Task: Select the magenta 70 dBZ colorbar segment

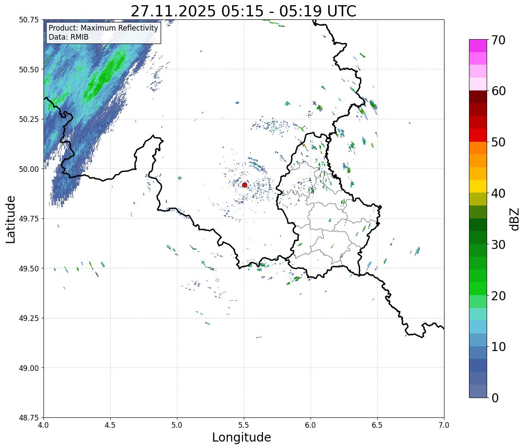Action: click(478, 46)
